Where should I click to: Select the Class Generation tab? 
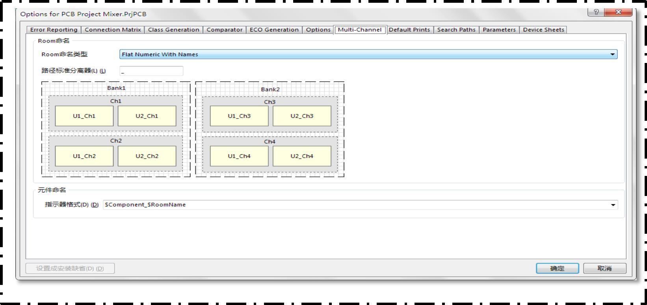pyautogui.click(x=173, y=30)
